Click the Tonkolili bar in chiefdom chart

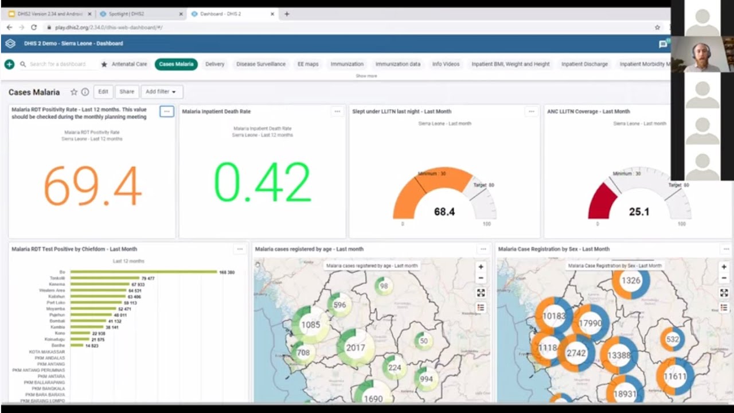(105, 278)
